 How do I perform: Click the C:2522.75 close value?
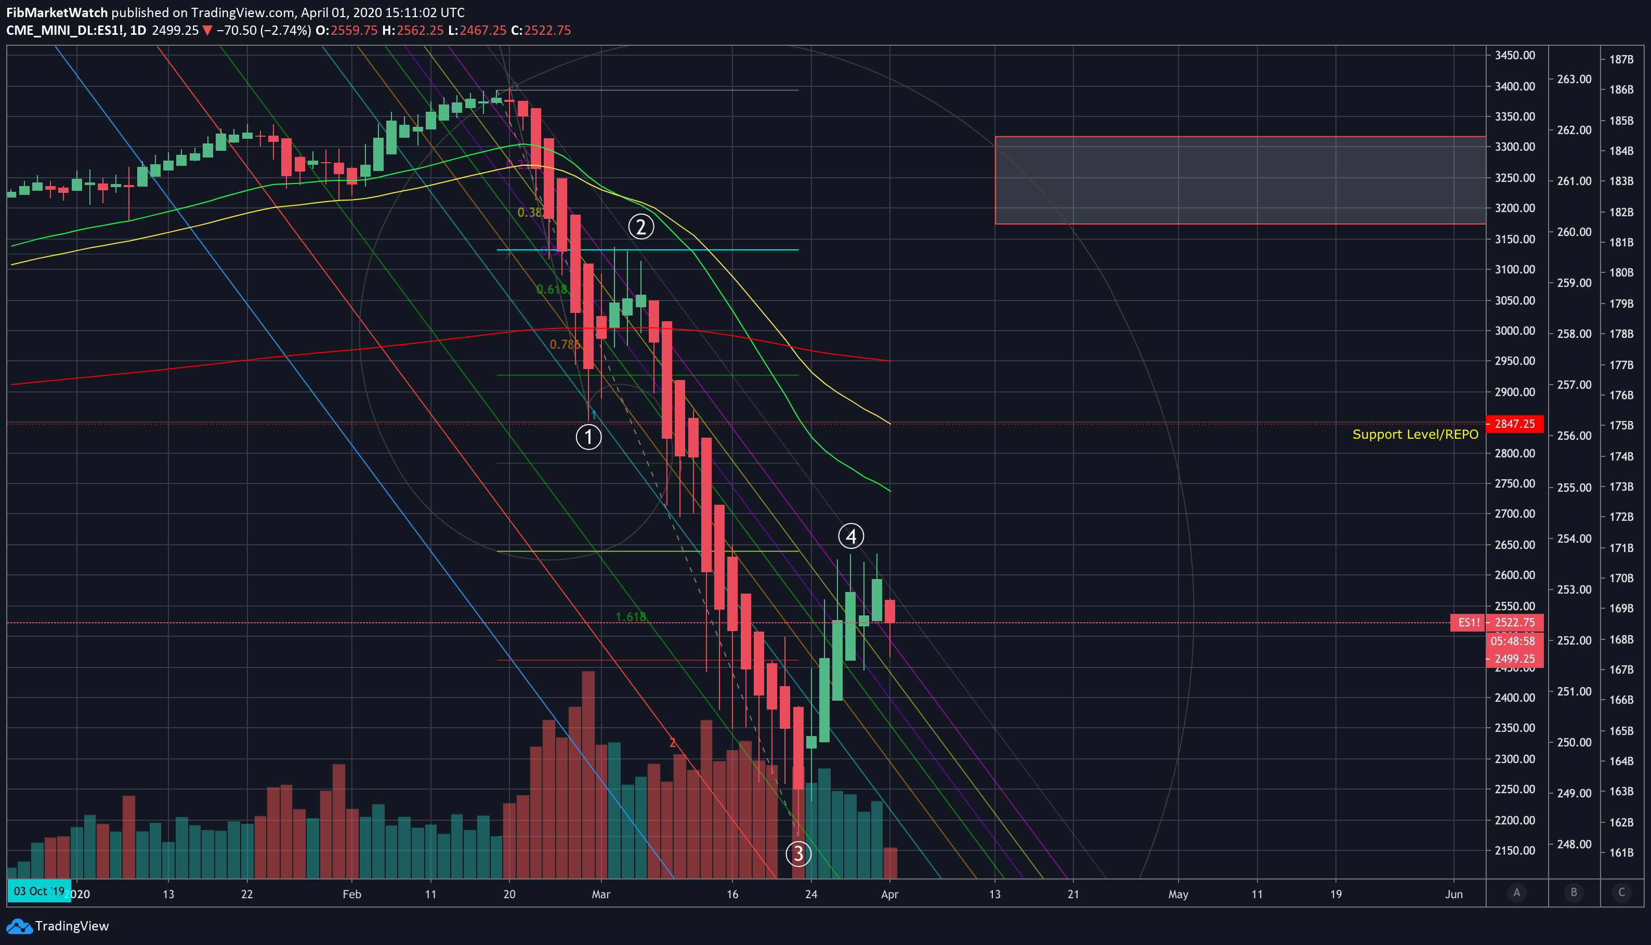(541, 31)
